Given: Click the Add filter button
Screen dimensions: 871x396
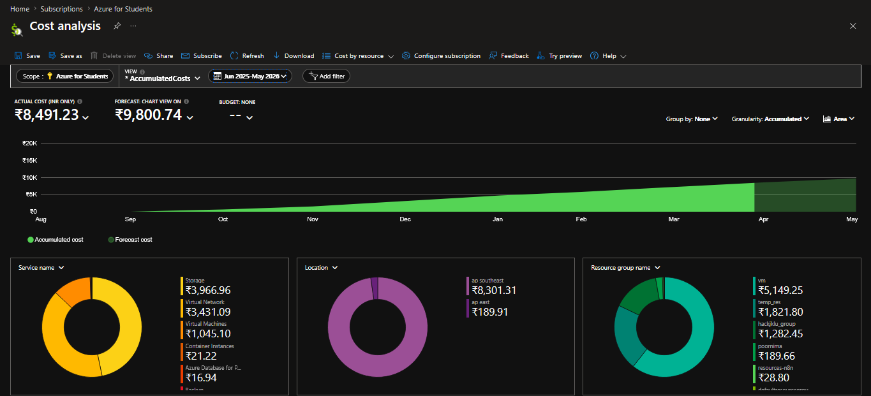Looking at the screenshot, I should click(326, 76).
